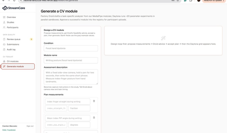Focus the Condition input field

pos(71,48)
